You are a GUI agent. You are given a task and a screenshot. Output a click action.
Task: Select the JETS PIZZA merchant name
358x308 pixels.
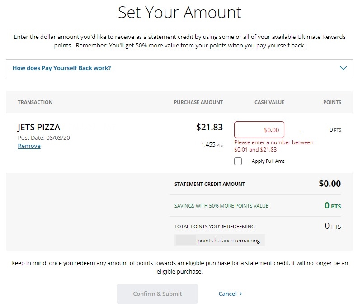click(x=39, y=127)
